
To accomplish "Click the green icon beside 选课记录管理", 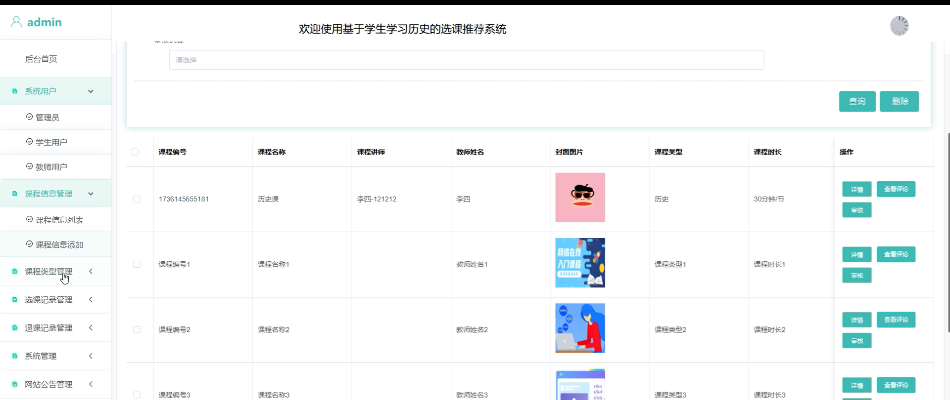I will [15, 300].
